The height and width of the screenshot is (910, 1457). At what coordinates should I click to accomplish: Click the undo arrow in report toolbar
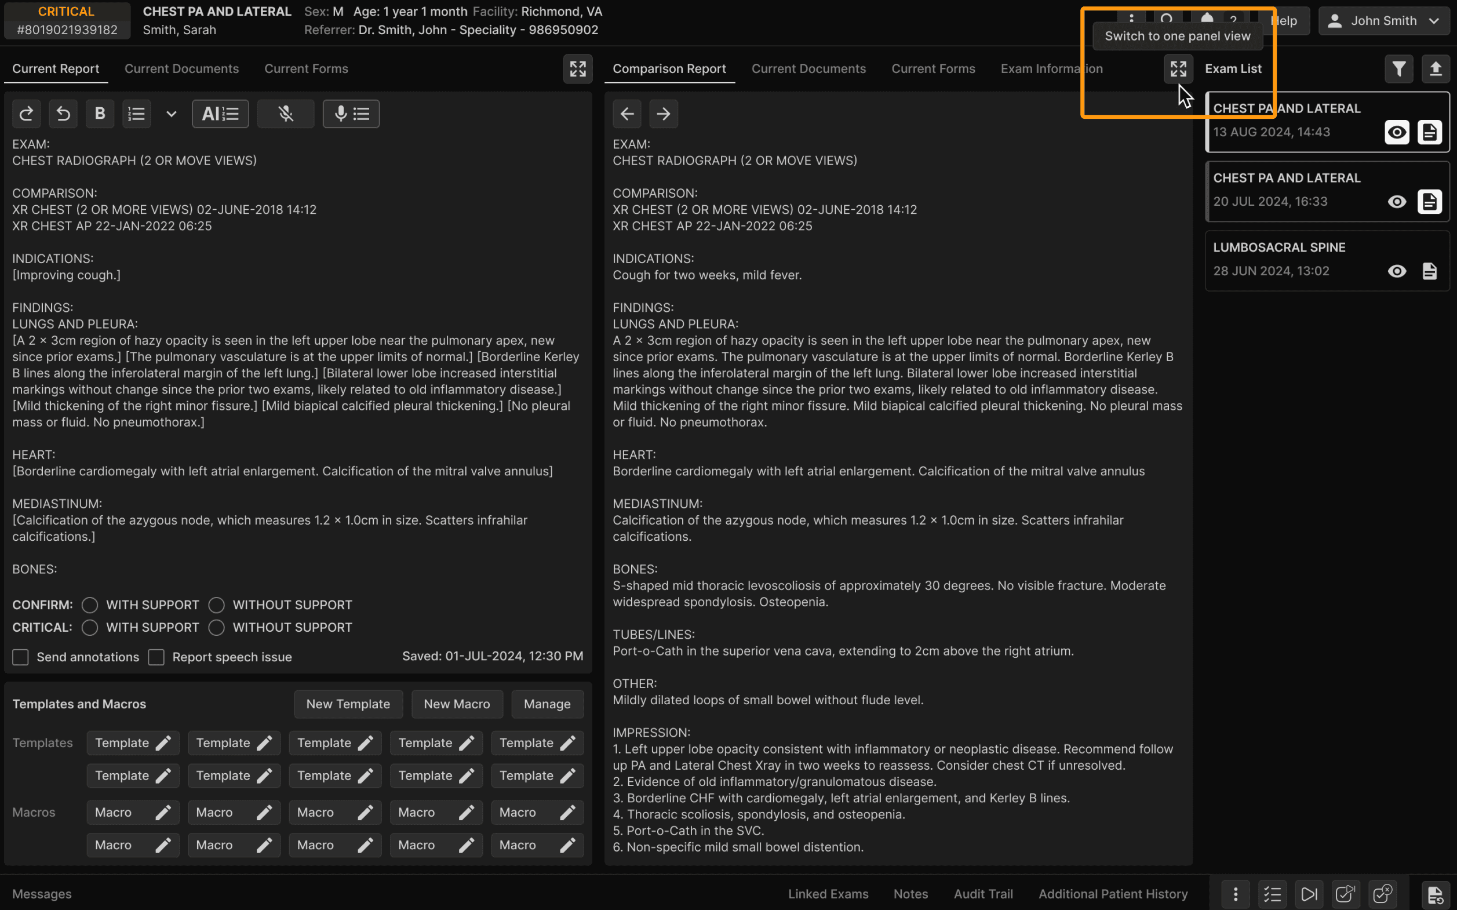click(63, 114)
